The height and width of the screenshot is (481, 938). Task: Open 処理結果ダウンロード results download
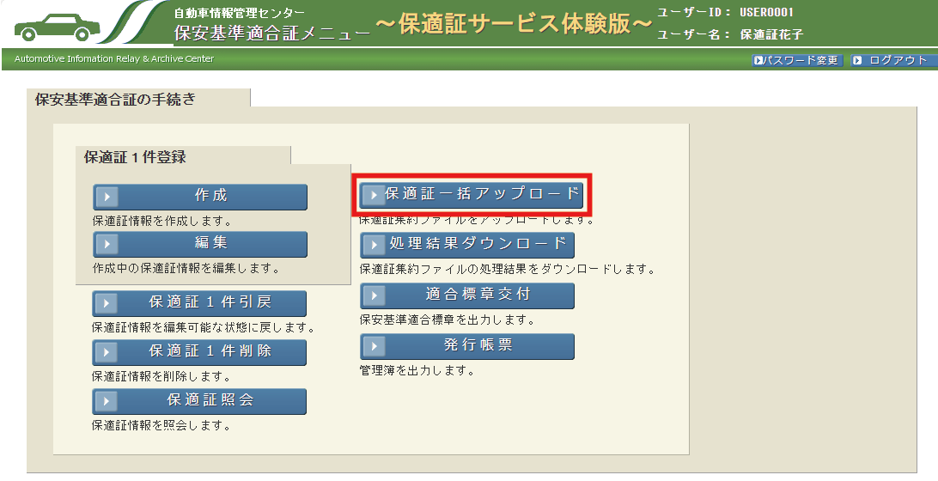tap(467, 245)
